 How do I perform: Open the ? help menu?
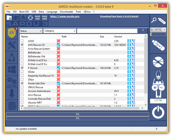coord(94,12)
